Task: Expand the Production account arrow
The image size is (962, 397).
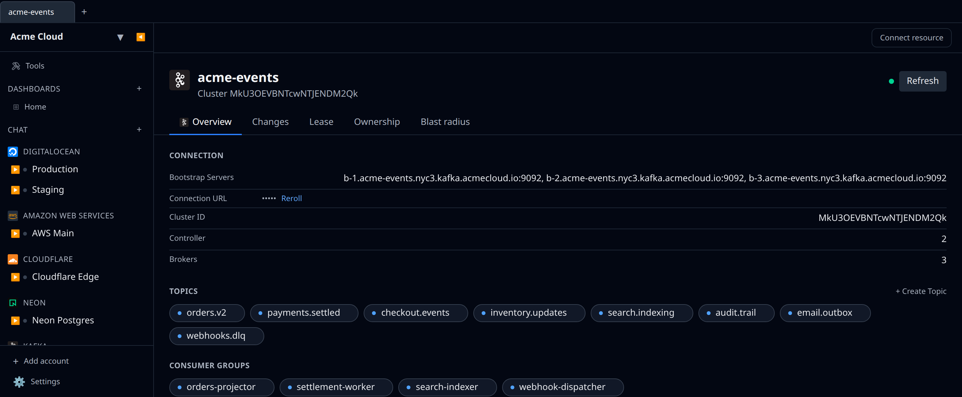Action: [x=15, y=170]
